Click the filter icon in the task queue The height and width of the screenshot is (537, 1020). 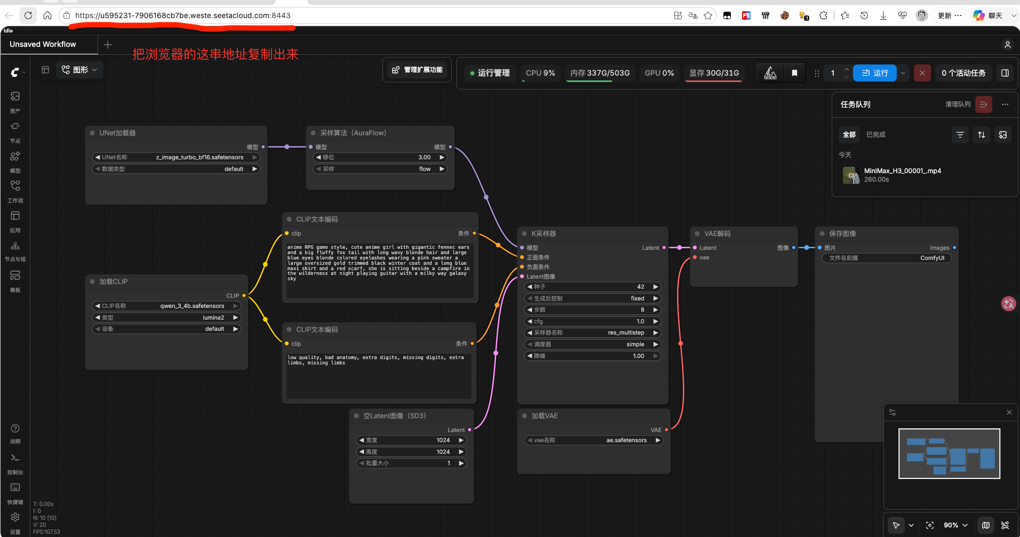click(960, 135)
